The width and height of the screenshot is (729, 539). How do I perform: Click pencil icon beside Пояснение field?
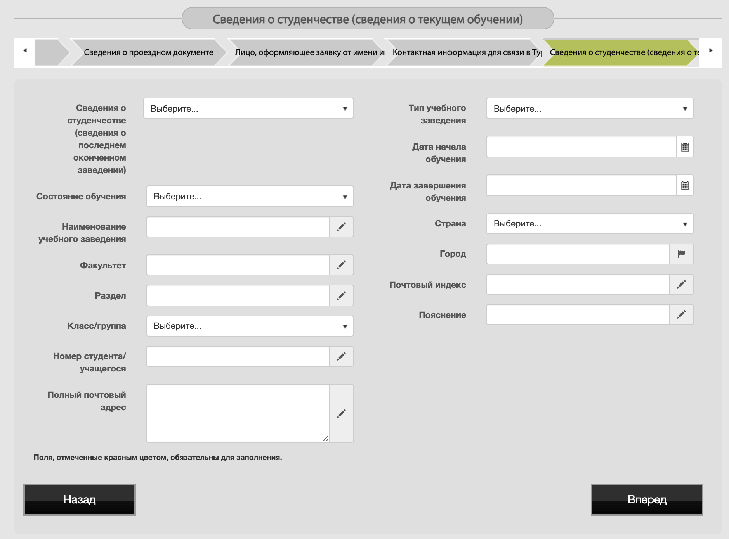pyautogui.click(x=681, y=314)
